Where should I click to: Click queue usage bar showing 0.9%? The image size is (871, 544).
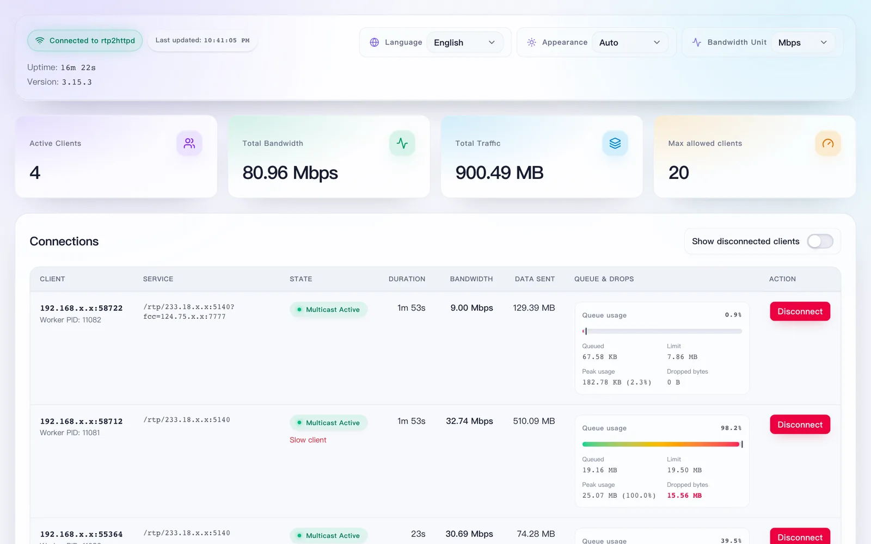pos(662,331)
